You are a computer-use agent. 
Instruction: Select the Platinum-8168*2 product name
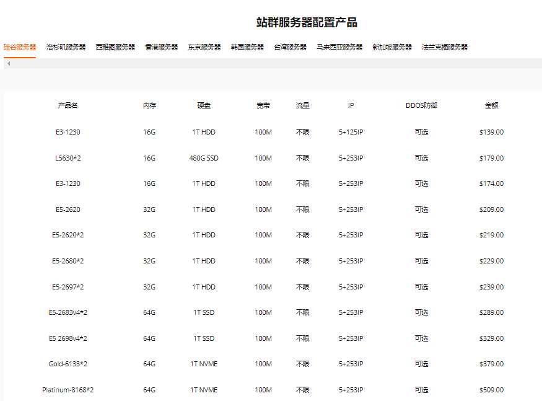pos(68,390)
